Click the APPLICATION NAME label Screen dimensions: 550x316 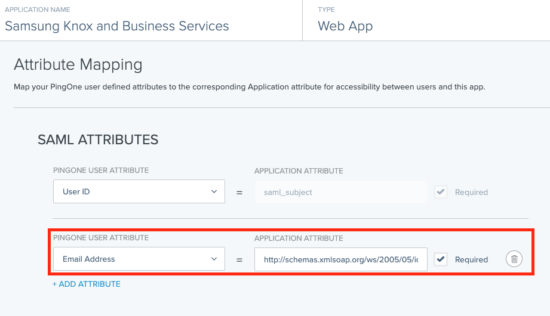pyautogui.click(x=38, y=10)
